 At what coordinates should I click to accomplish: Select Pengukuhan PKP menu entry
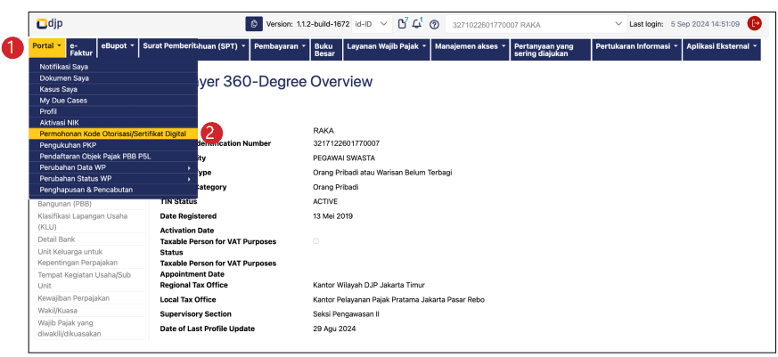click(113, 145)
